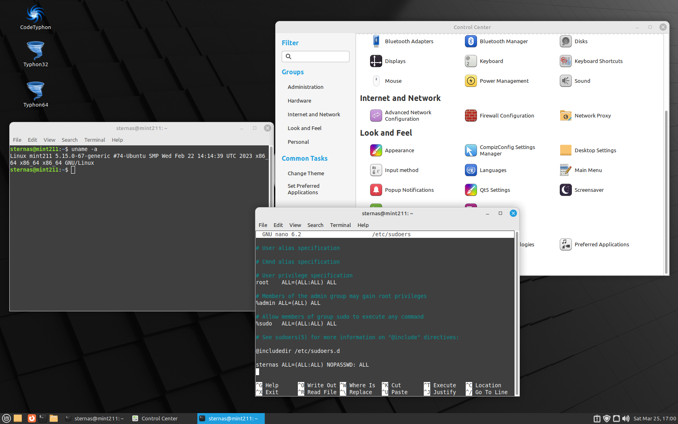Viewport: 678px width, 424px height.
Task: Select the Hardware group in sidebar
Action: click(299, 101)
